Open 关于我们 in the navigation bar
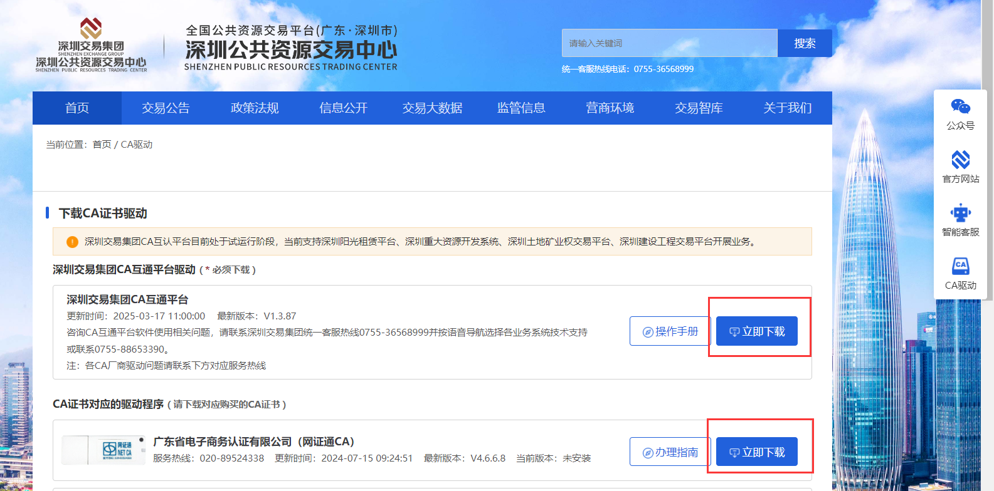Image resolution: width=994 pixels, height=491 pixels. (x=787, y=108)
